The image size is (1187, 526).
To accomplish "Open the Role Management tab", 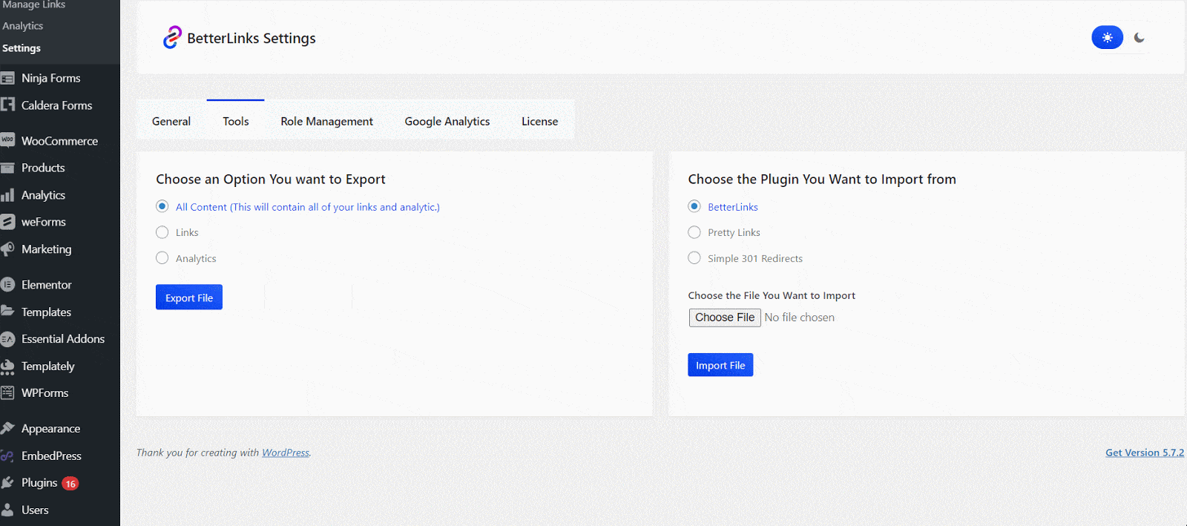I will (326, 121).
